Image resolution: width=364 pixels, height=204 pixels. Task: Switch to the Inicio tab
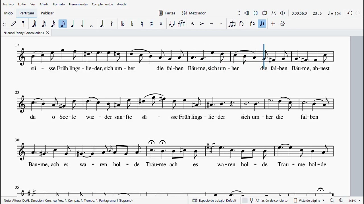[9, 13]
